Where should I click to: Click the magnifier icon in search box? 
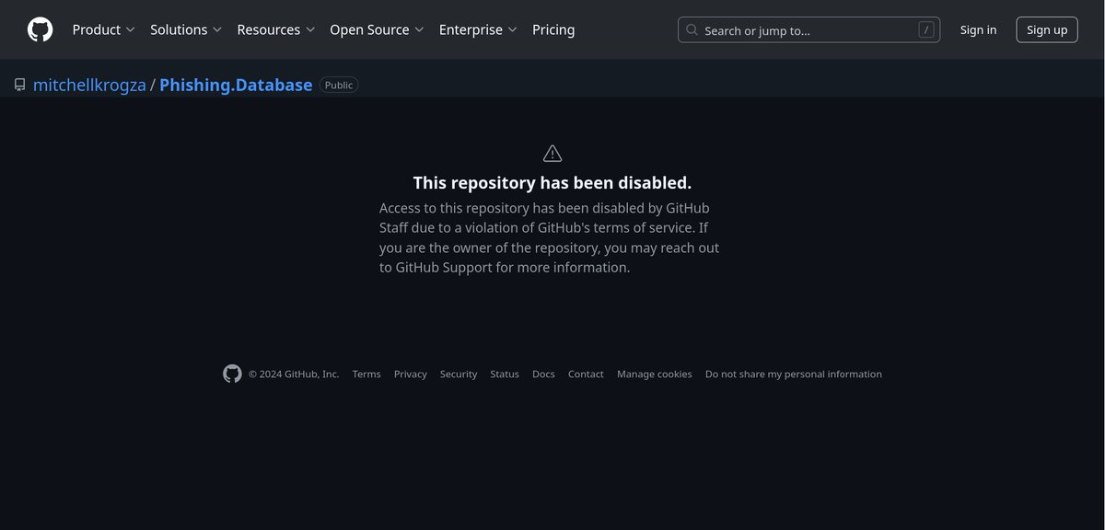[x=692, y=30]
